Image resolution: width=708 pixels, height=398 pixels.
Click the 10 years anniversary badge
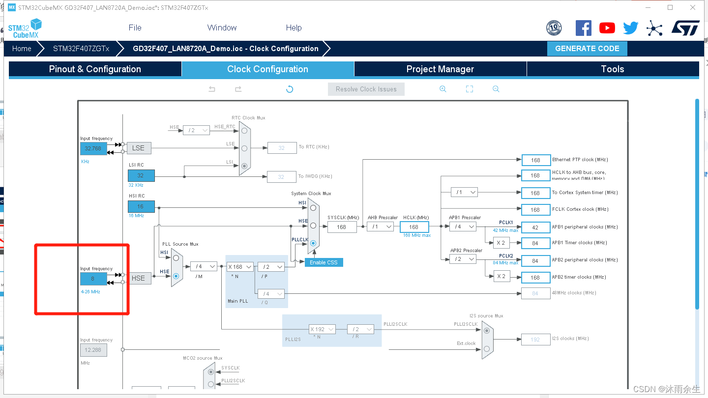click(554, 28)
